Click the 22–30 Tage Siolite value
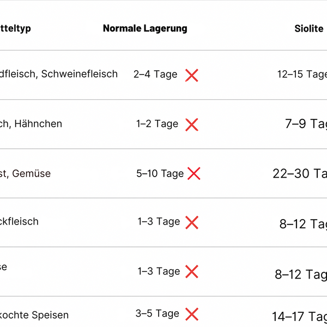This screenshot has width=327, height=327. 300,173
